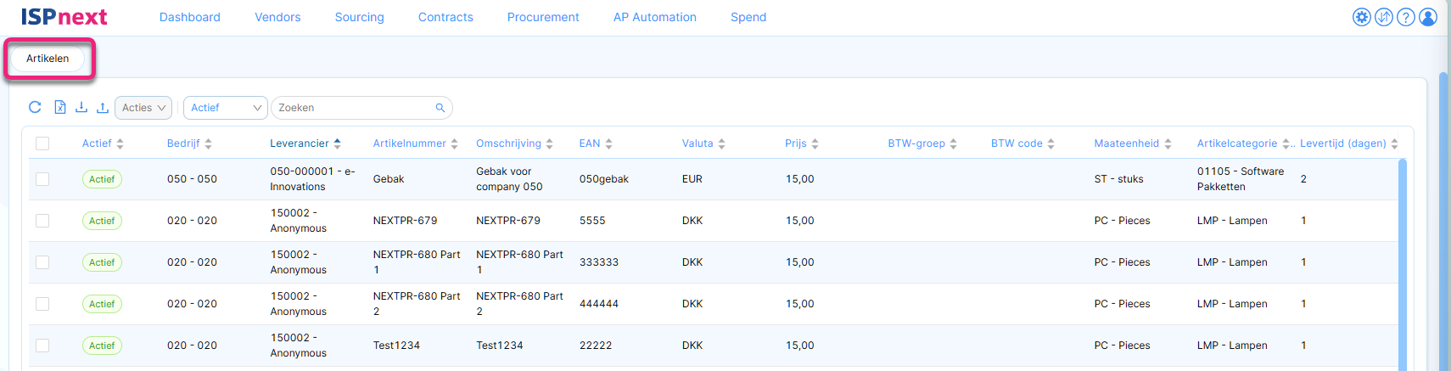Select the Artikelen tab
Viewport: 1451px width, 371px height.
48,59
